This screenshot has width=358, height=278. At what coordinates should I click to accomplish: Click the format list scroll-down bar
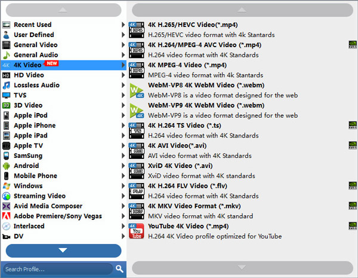(242, 268)
